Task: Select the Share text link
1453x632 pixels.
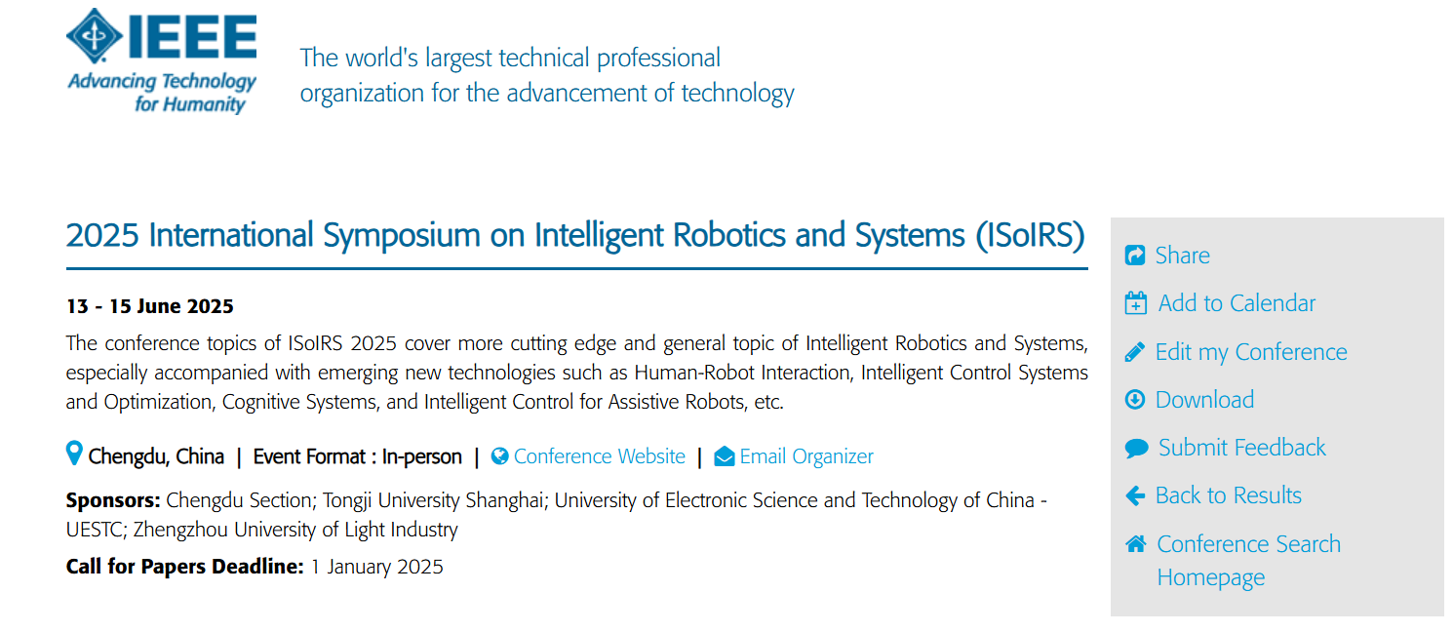Action: pos(1182,256)
